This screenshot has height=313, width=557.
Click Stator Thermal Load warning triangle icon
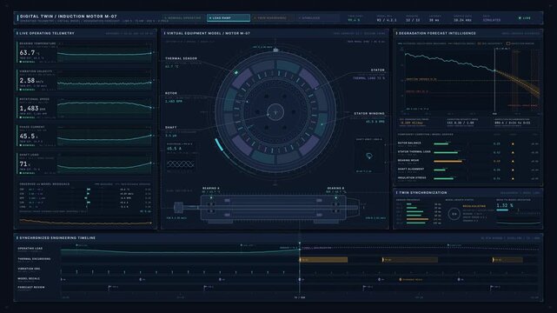[x=513, y=152]
